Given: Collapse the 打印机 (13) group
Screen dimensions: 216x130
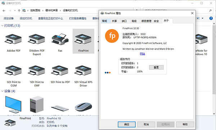Looking at the screenshot, I should pos(3,25).
